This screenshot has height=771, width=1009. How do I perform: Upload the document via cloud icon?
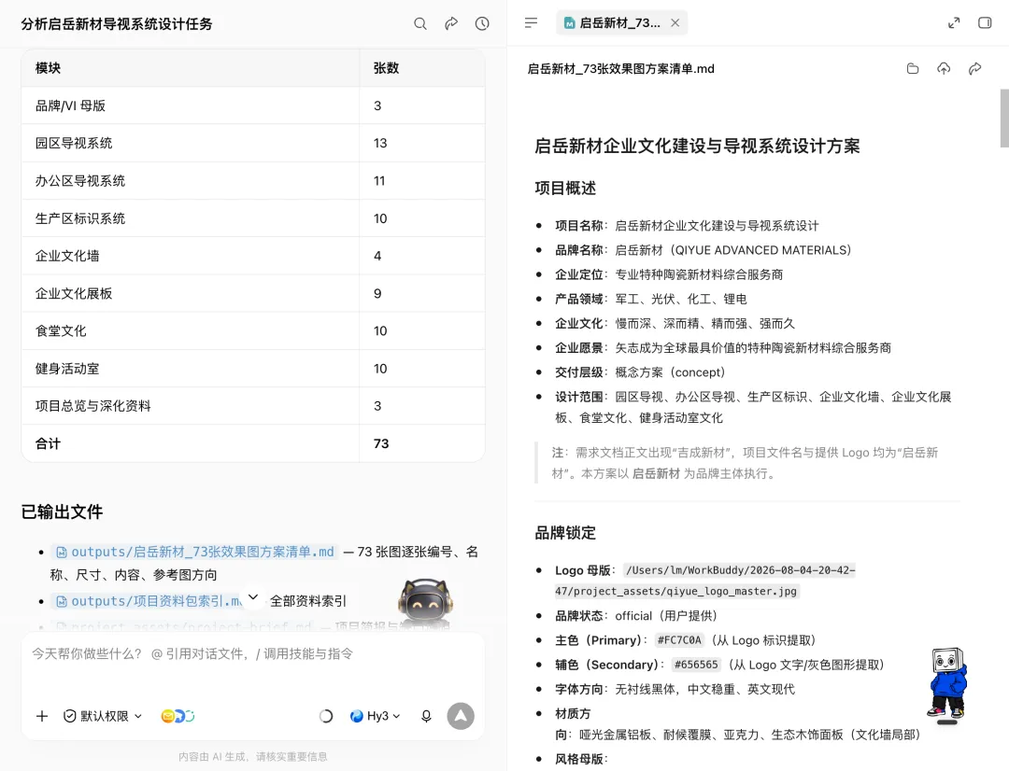(x=944, y=69)
